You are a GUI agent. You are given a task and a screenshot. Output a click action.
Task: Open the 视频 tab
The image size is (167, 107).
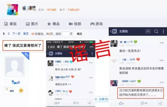pyautogui.click(x=75, y=24)
